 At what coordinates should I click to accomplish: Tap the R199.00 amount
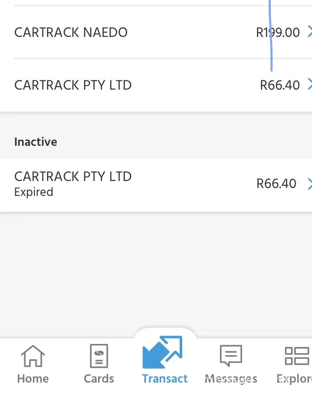click(278, 33)
